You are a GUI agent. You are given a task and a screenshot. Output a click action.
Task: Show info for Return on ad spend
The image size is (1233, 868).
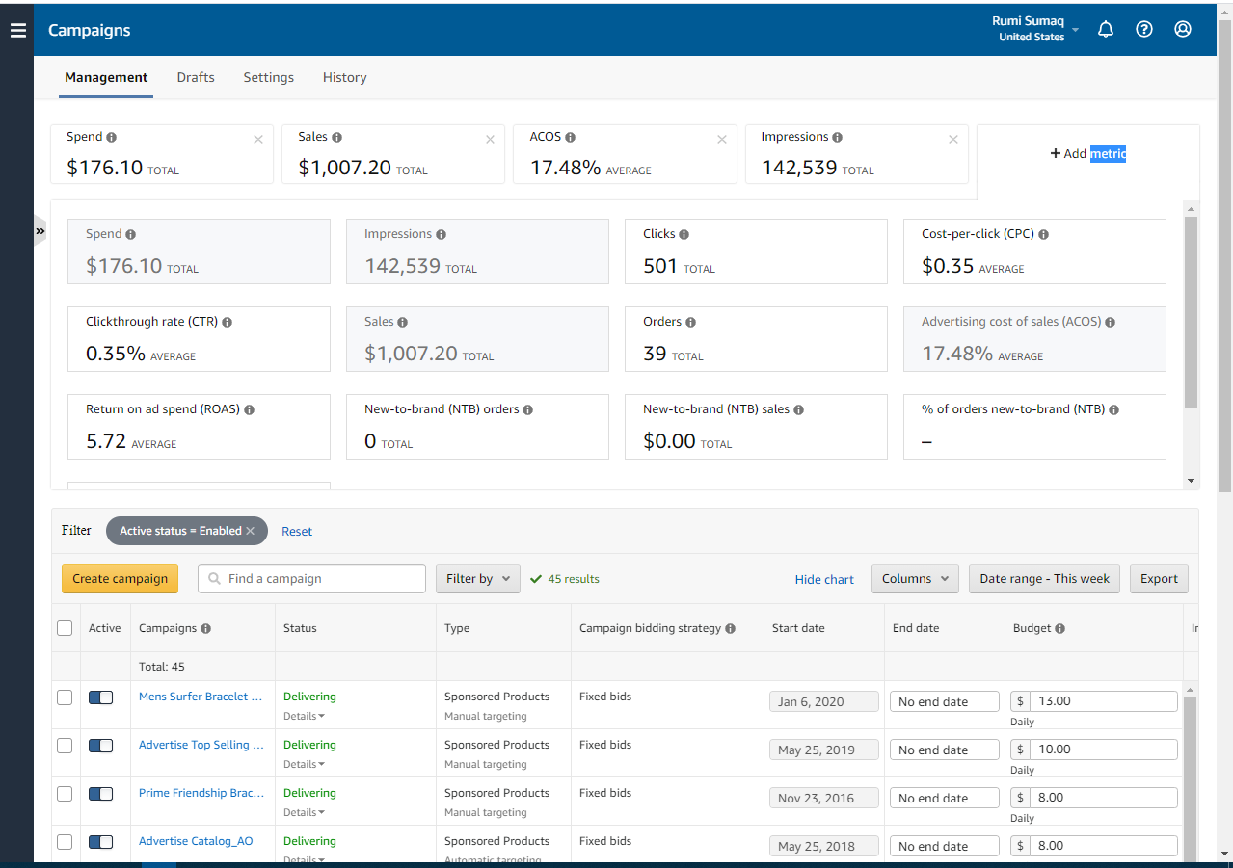pyautogui.click(x=250, y=409)
